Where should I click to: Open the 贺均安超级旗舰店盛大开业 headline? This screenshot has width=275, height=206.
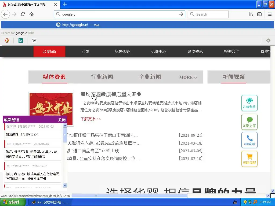tap(111, 94)
